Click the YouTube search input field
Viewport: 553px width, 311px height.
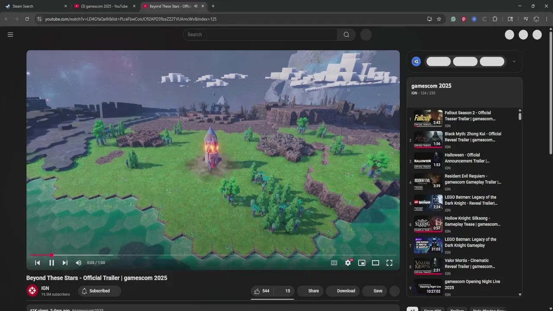point(260,35)
